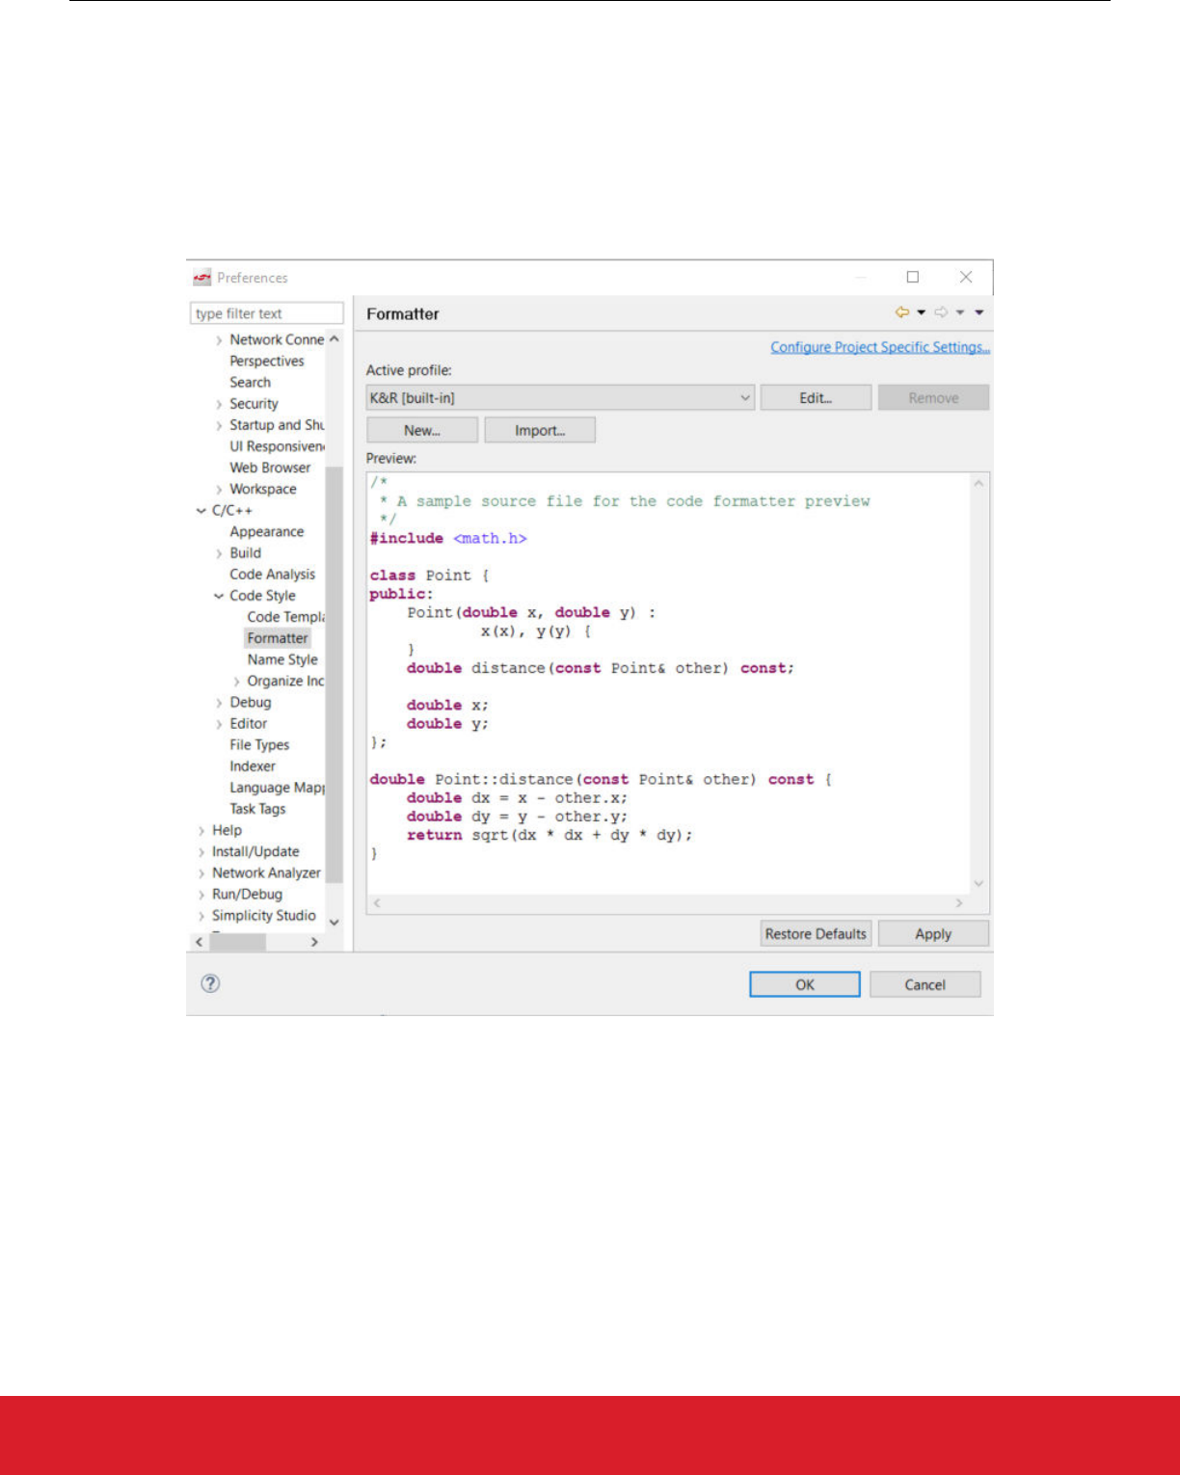
Task: Click the forward navigation arrow icon
Action: 942,312
